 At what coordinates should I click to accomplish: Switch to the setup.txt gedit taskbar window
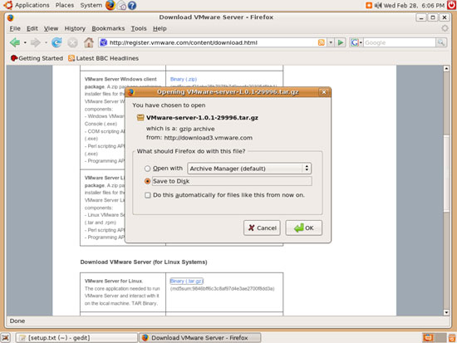(x=76, y=338)
